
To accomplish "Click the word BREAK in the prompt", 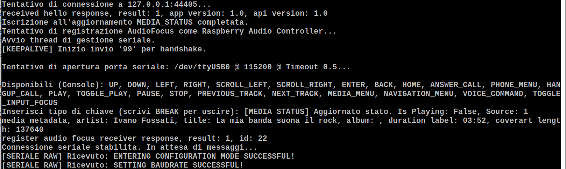I will coord(167,111).
